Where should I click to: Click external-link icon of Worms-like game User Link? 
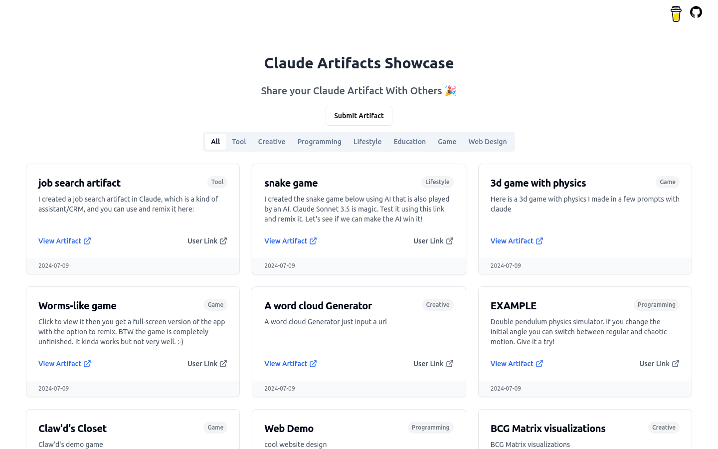(223, 364)
